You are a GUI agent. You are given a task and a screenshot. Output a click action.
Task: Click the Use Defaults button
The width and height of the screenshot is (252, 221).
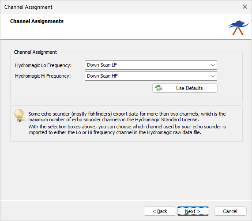[x=185, y=88]
